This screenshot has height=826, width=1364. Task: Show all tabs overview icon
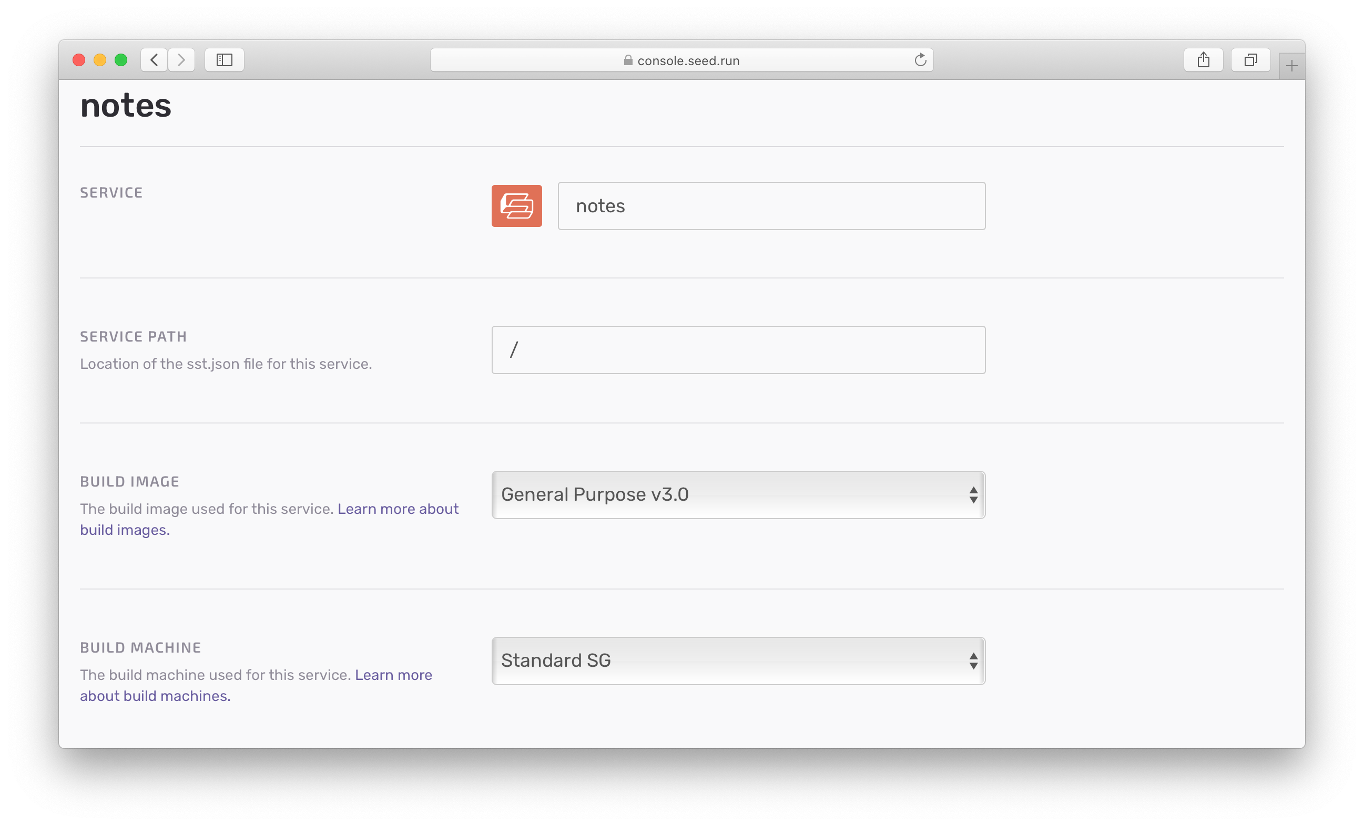[x=1250, y=60]
